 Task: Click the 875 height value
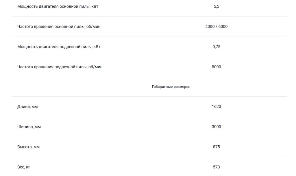[x=216, y=147]
